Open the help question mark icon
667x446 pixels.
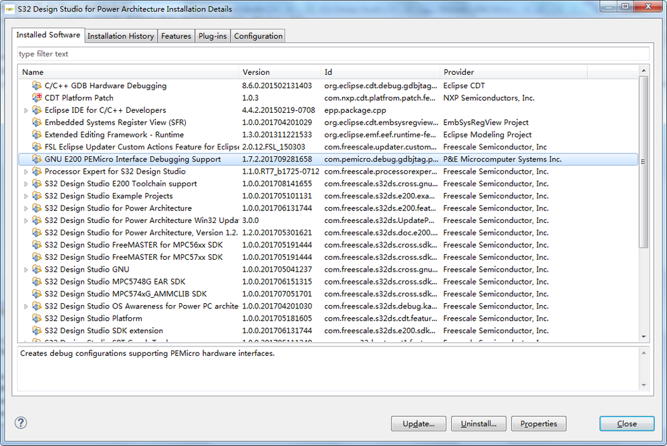(21, 423)
